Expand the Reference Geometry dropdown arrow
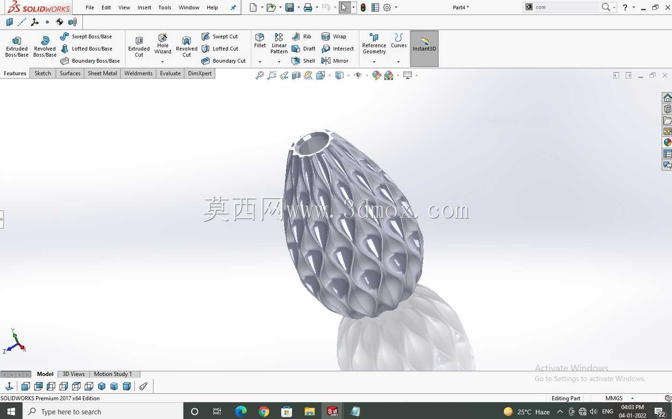 pos(374,62)
